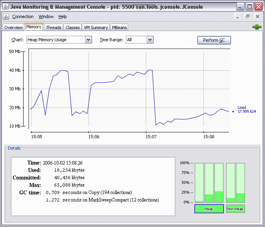This screenshot has height=227, width=265.
Task: Restore the inner connection frame from the menu bar
Action: point(247,16)
